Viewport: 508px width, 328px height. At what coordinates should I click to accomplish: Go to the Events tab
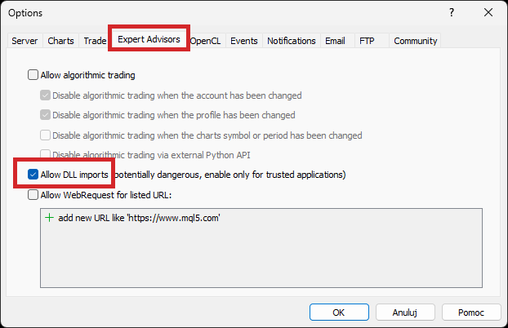click(243, 41)
